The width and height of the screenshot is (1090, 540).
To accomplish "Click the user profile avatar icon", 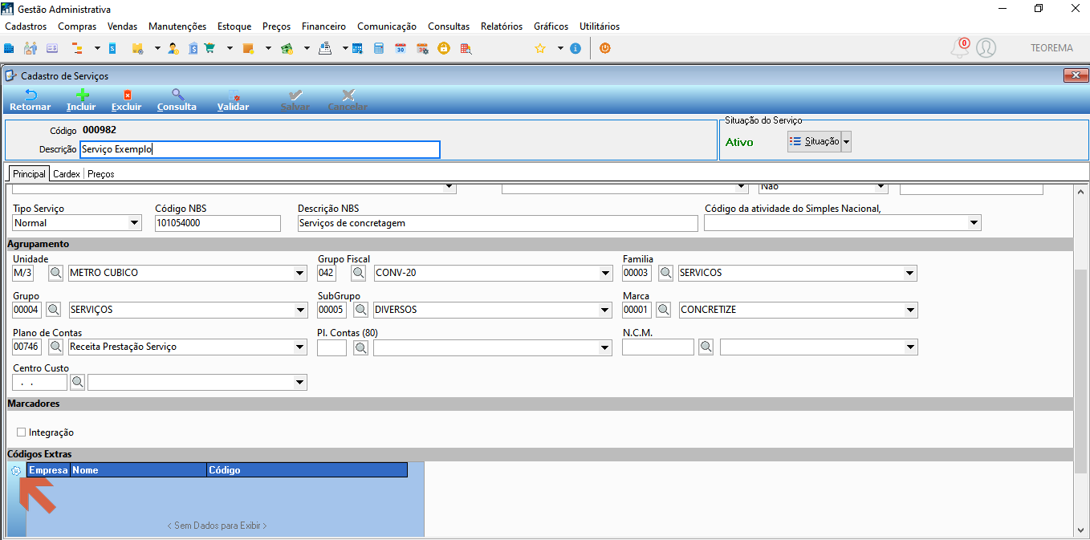I will [x=986, y=48].
